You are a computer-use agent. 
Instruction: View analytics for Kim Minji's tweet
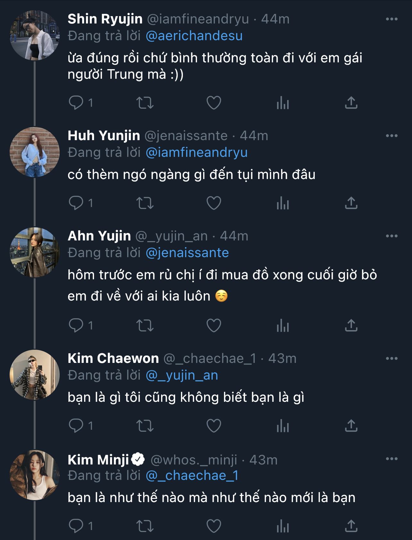283,526
